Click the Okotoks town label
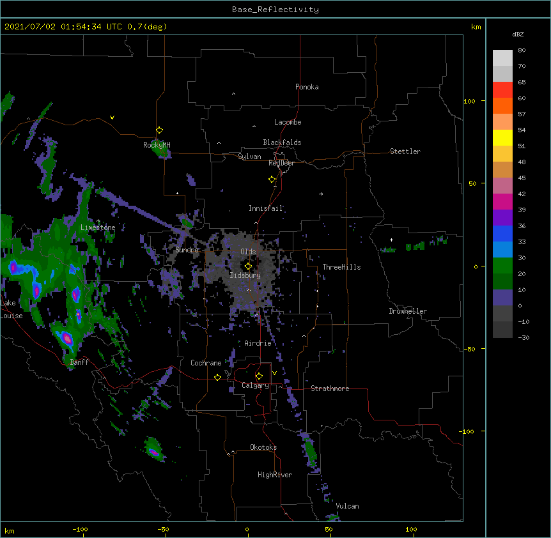 (263, 447)
